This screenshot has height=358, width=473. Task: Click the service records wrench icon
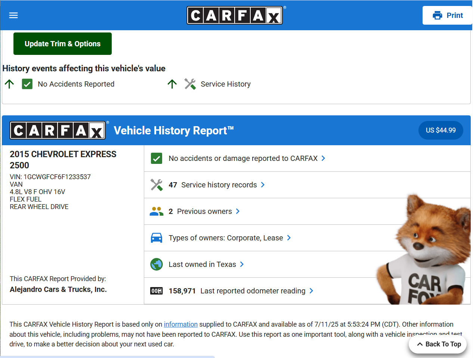click(157, 185)
